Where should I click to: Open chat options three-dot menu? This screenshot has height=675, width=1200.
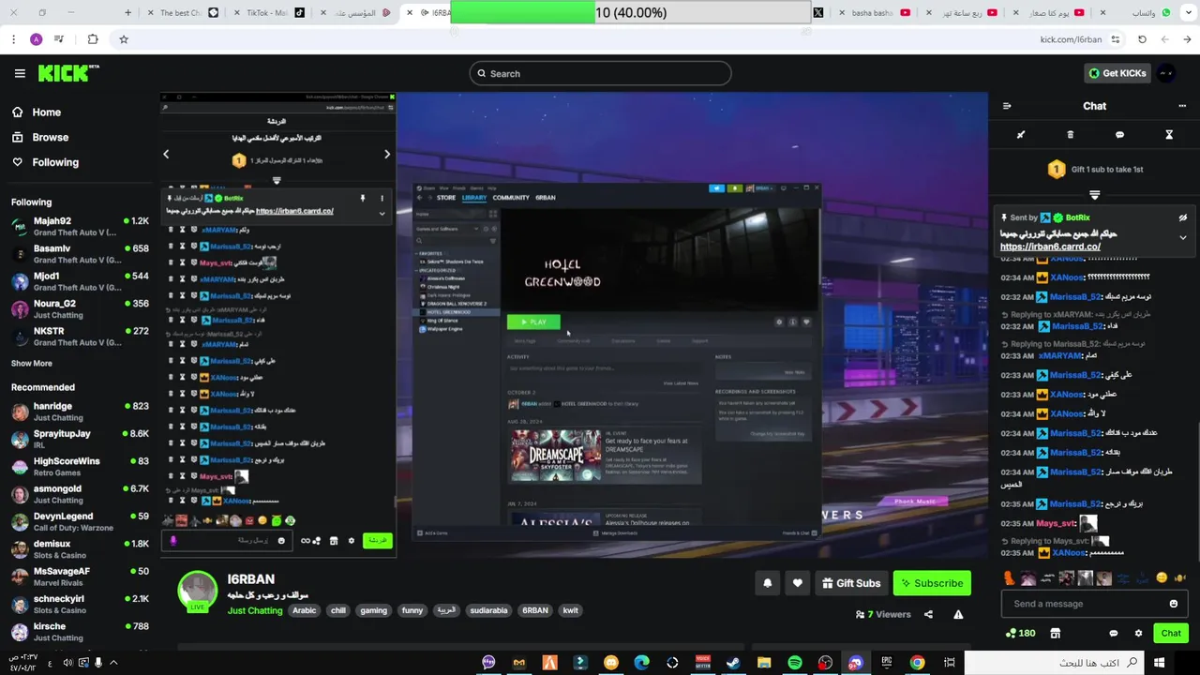pyautogui.click(x=1181, y=106)
